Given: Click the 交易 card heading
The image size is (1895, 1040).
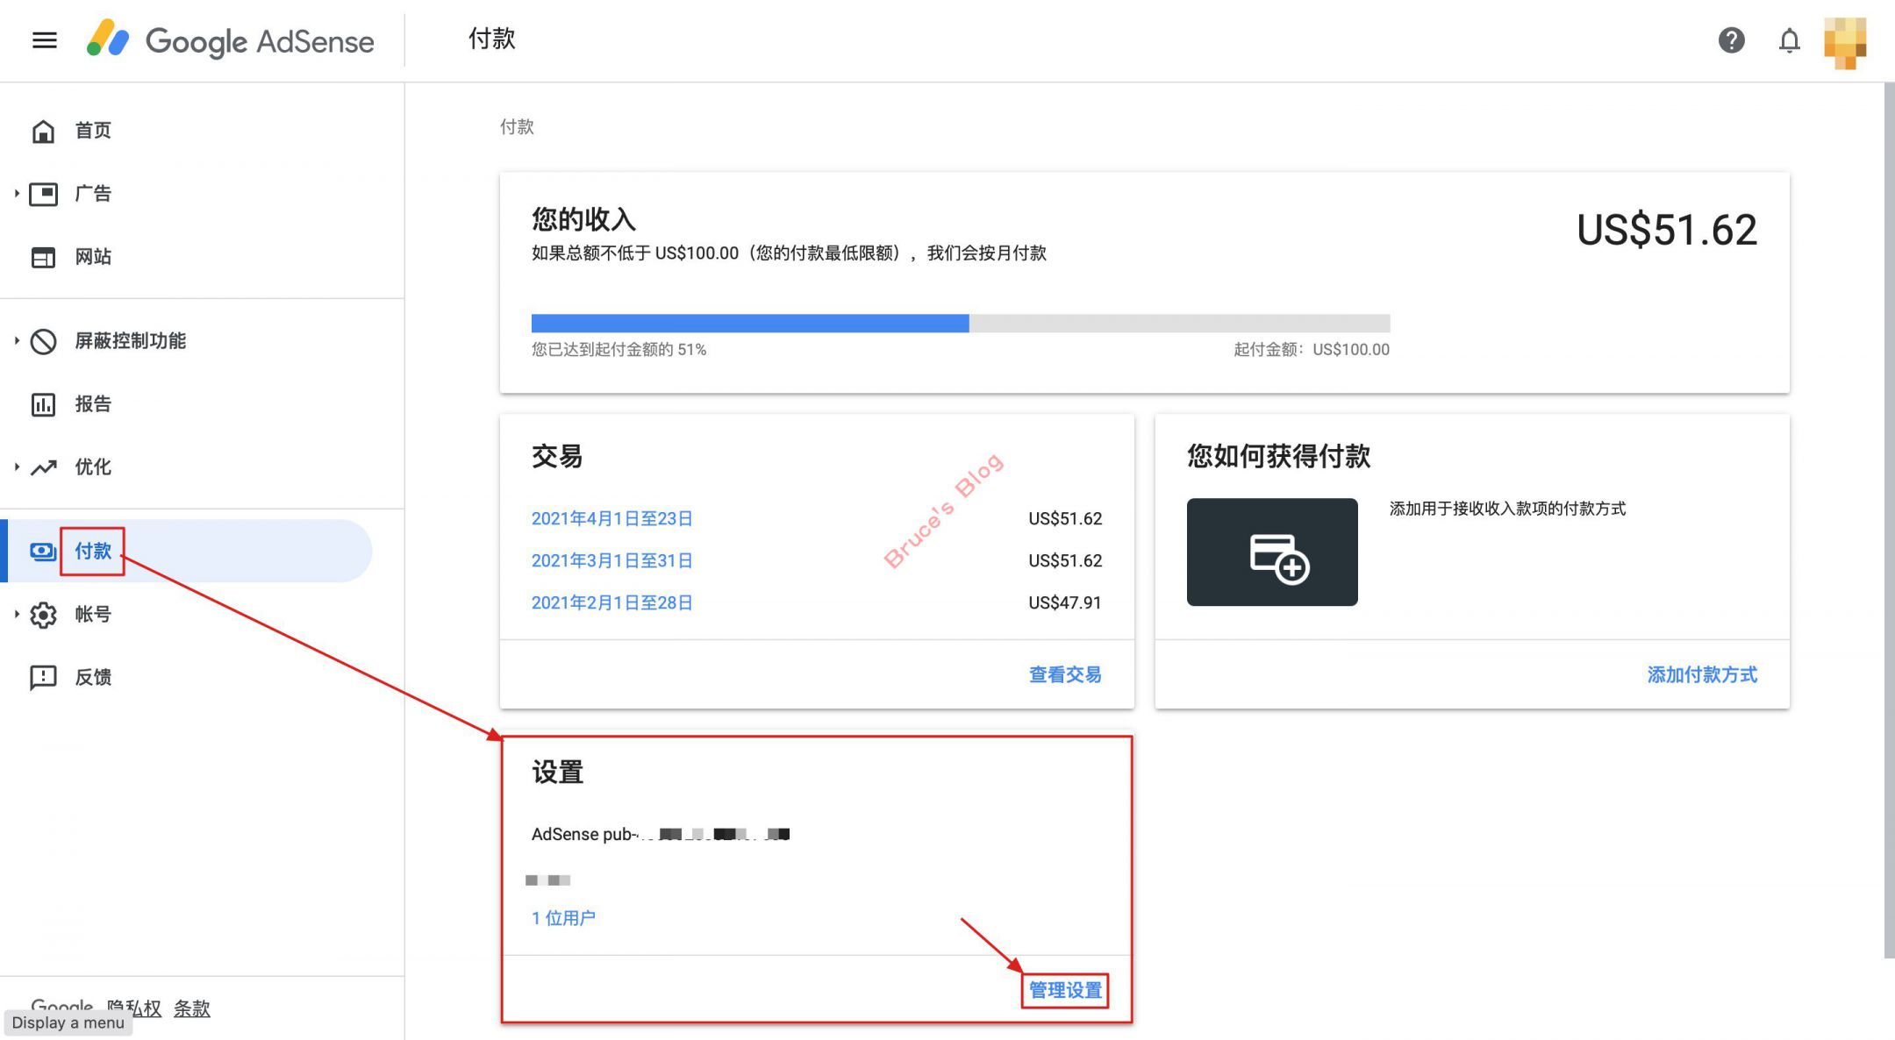Looking at the screenshot, I should tap(557, 457).
